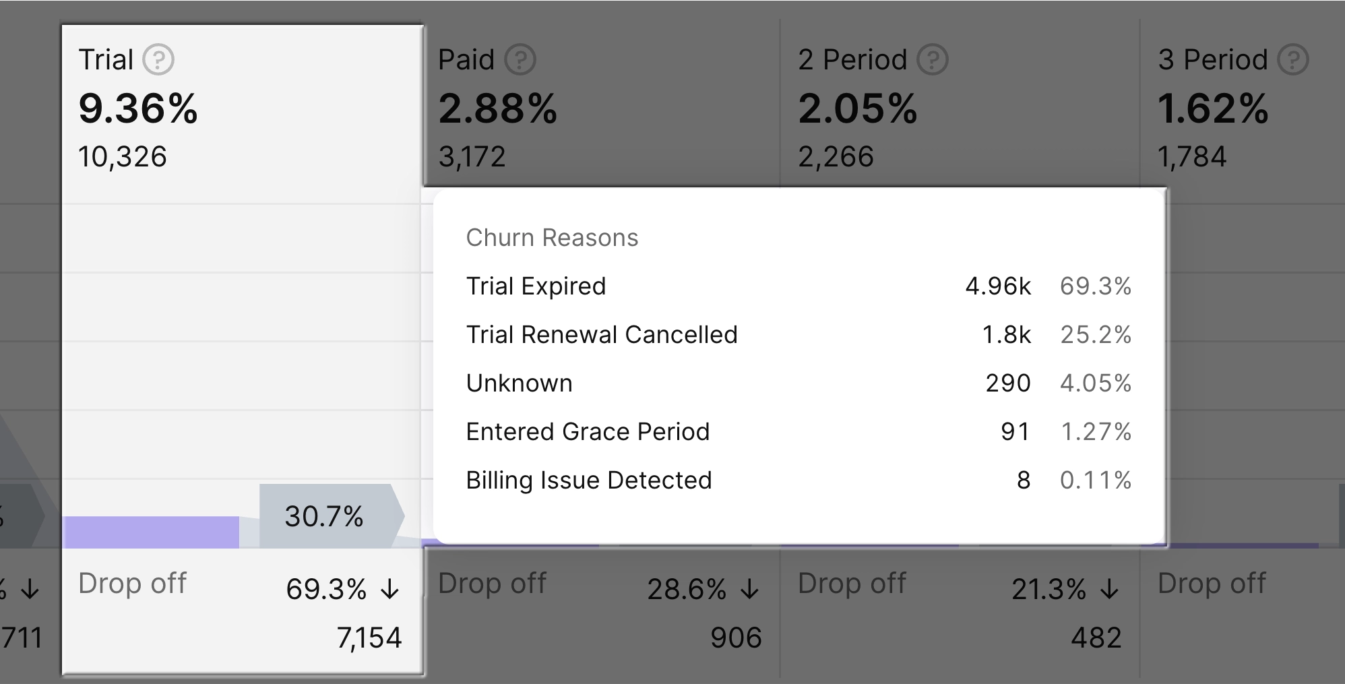Screen dimensions: 1345x684
Task: Select the 2 Period 2.05% stage
Action: pos(858,108)
